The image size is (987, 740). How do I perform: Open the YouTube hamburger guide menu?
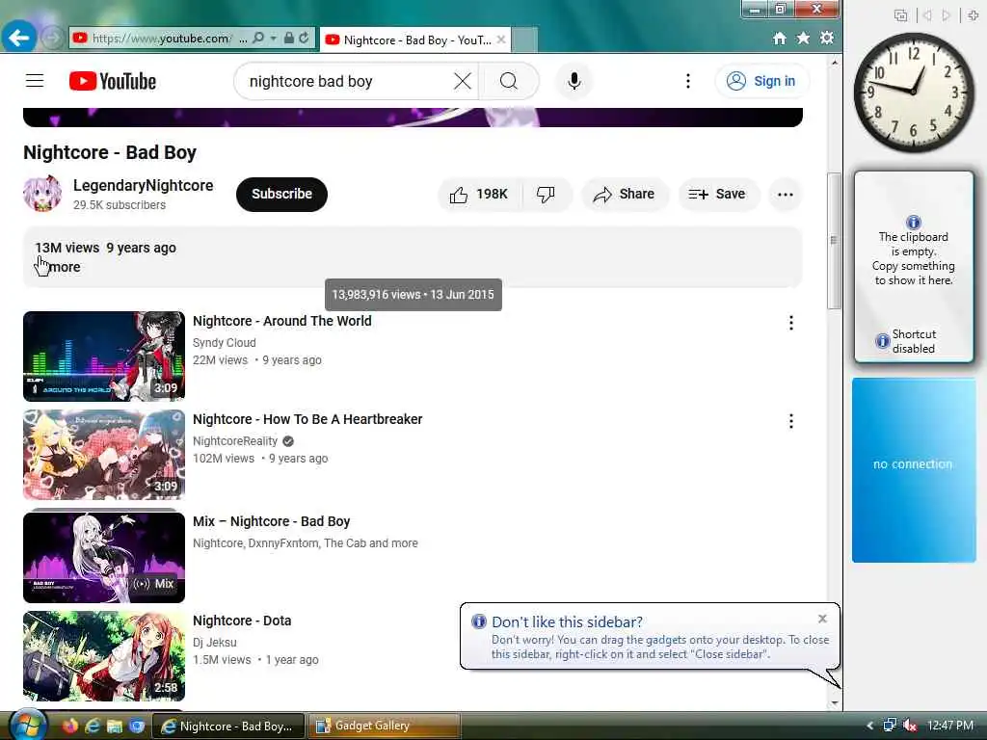tap(35, 81)
